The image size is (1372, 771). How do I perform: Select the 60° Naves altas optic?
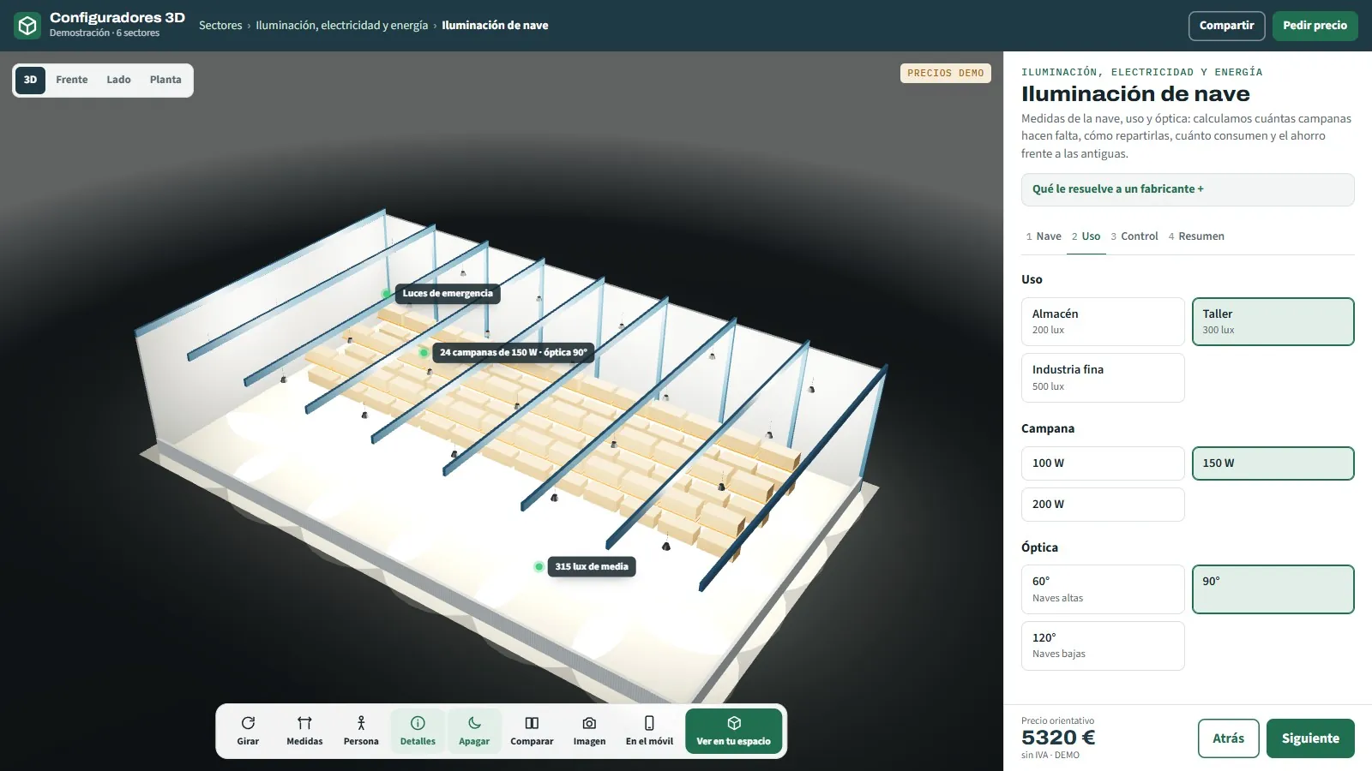(x=1103, y=589)
